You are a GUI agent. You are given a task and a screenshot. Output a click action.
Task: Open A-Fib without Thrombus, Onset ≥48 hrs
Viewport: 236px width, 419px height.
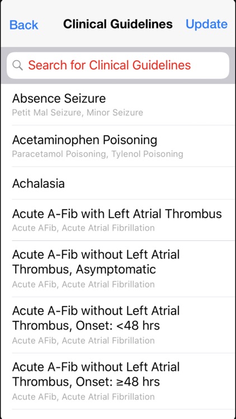point(118,382)
